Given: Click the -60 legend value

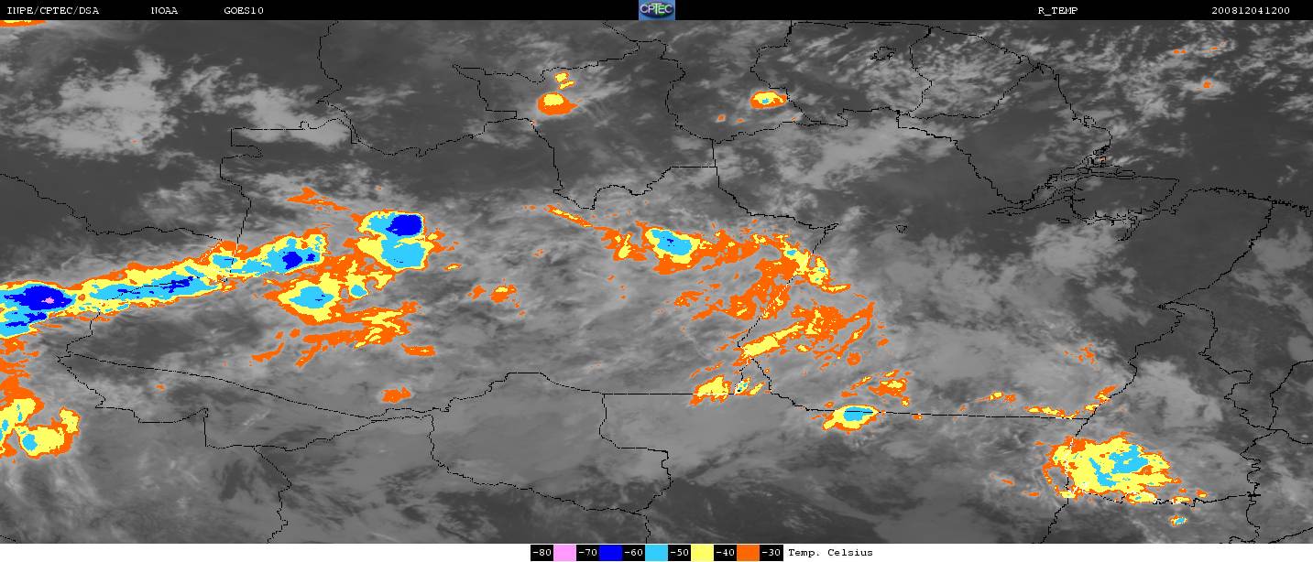Looking at the screenshot, I should tap(634, 553).
